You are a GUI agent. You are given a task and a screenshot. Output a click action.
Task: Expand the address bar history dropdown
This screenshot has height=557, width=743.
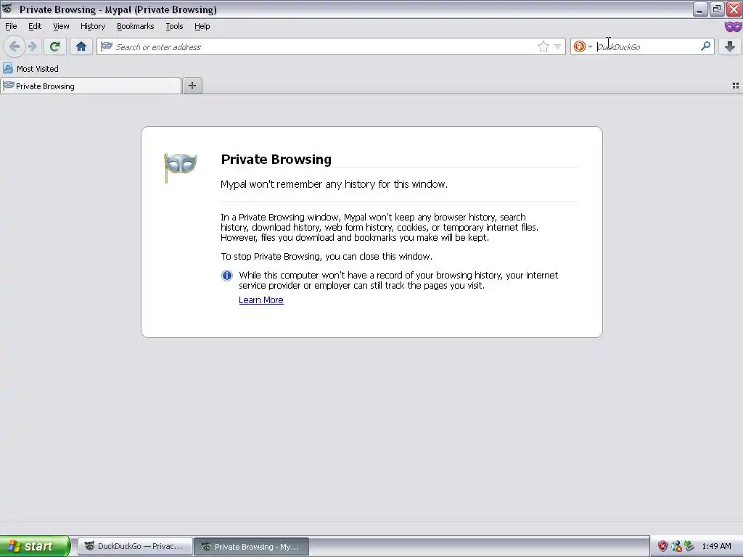point(558,46)
